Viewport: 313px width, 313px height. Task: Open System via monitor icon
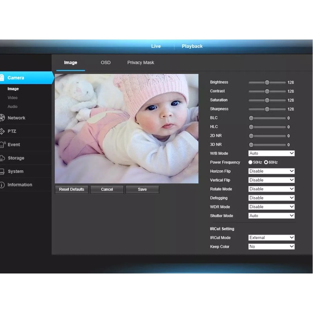(x=2, y=171)
